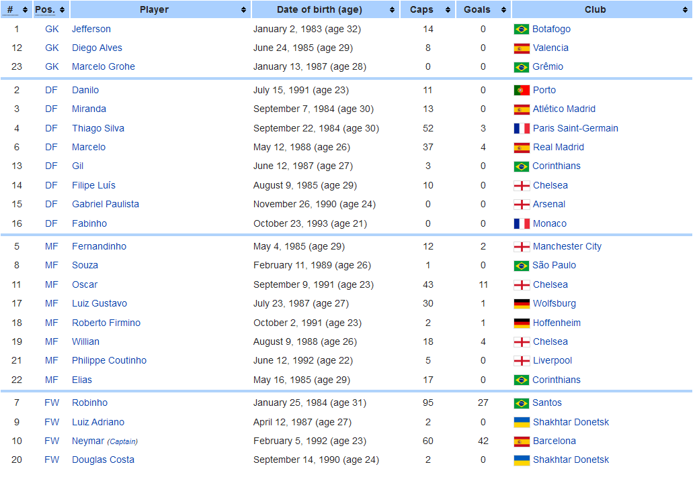697x483 pixels.
Task: Sort by squad number header
Action: tap(16, 10)
